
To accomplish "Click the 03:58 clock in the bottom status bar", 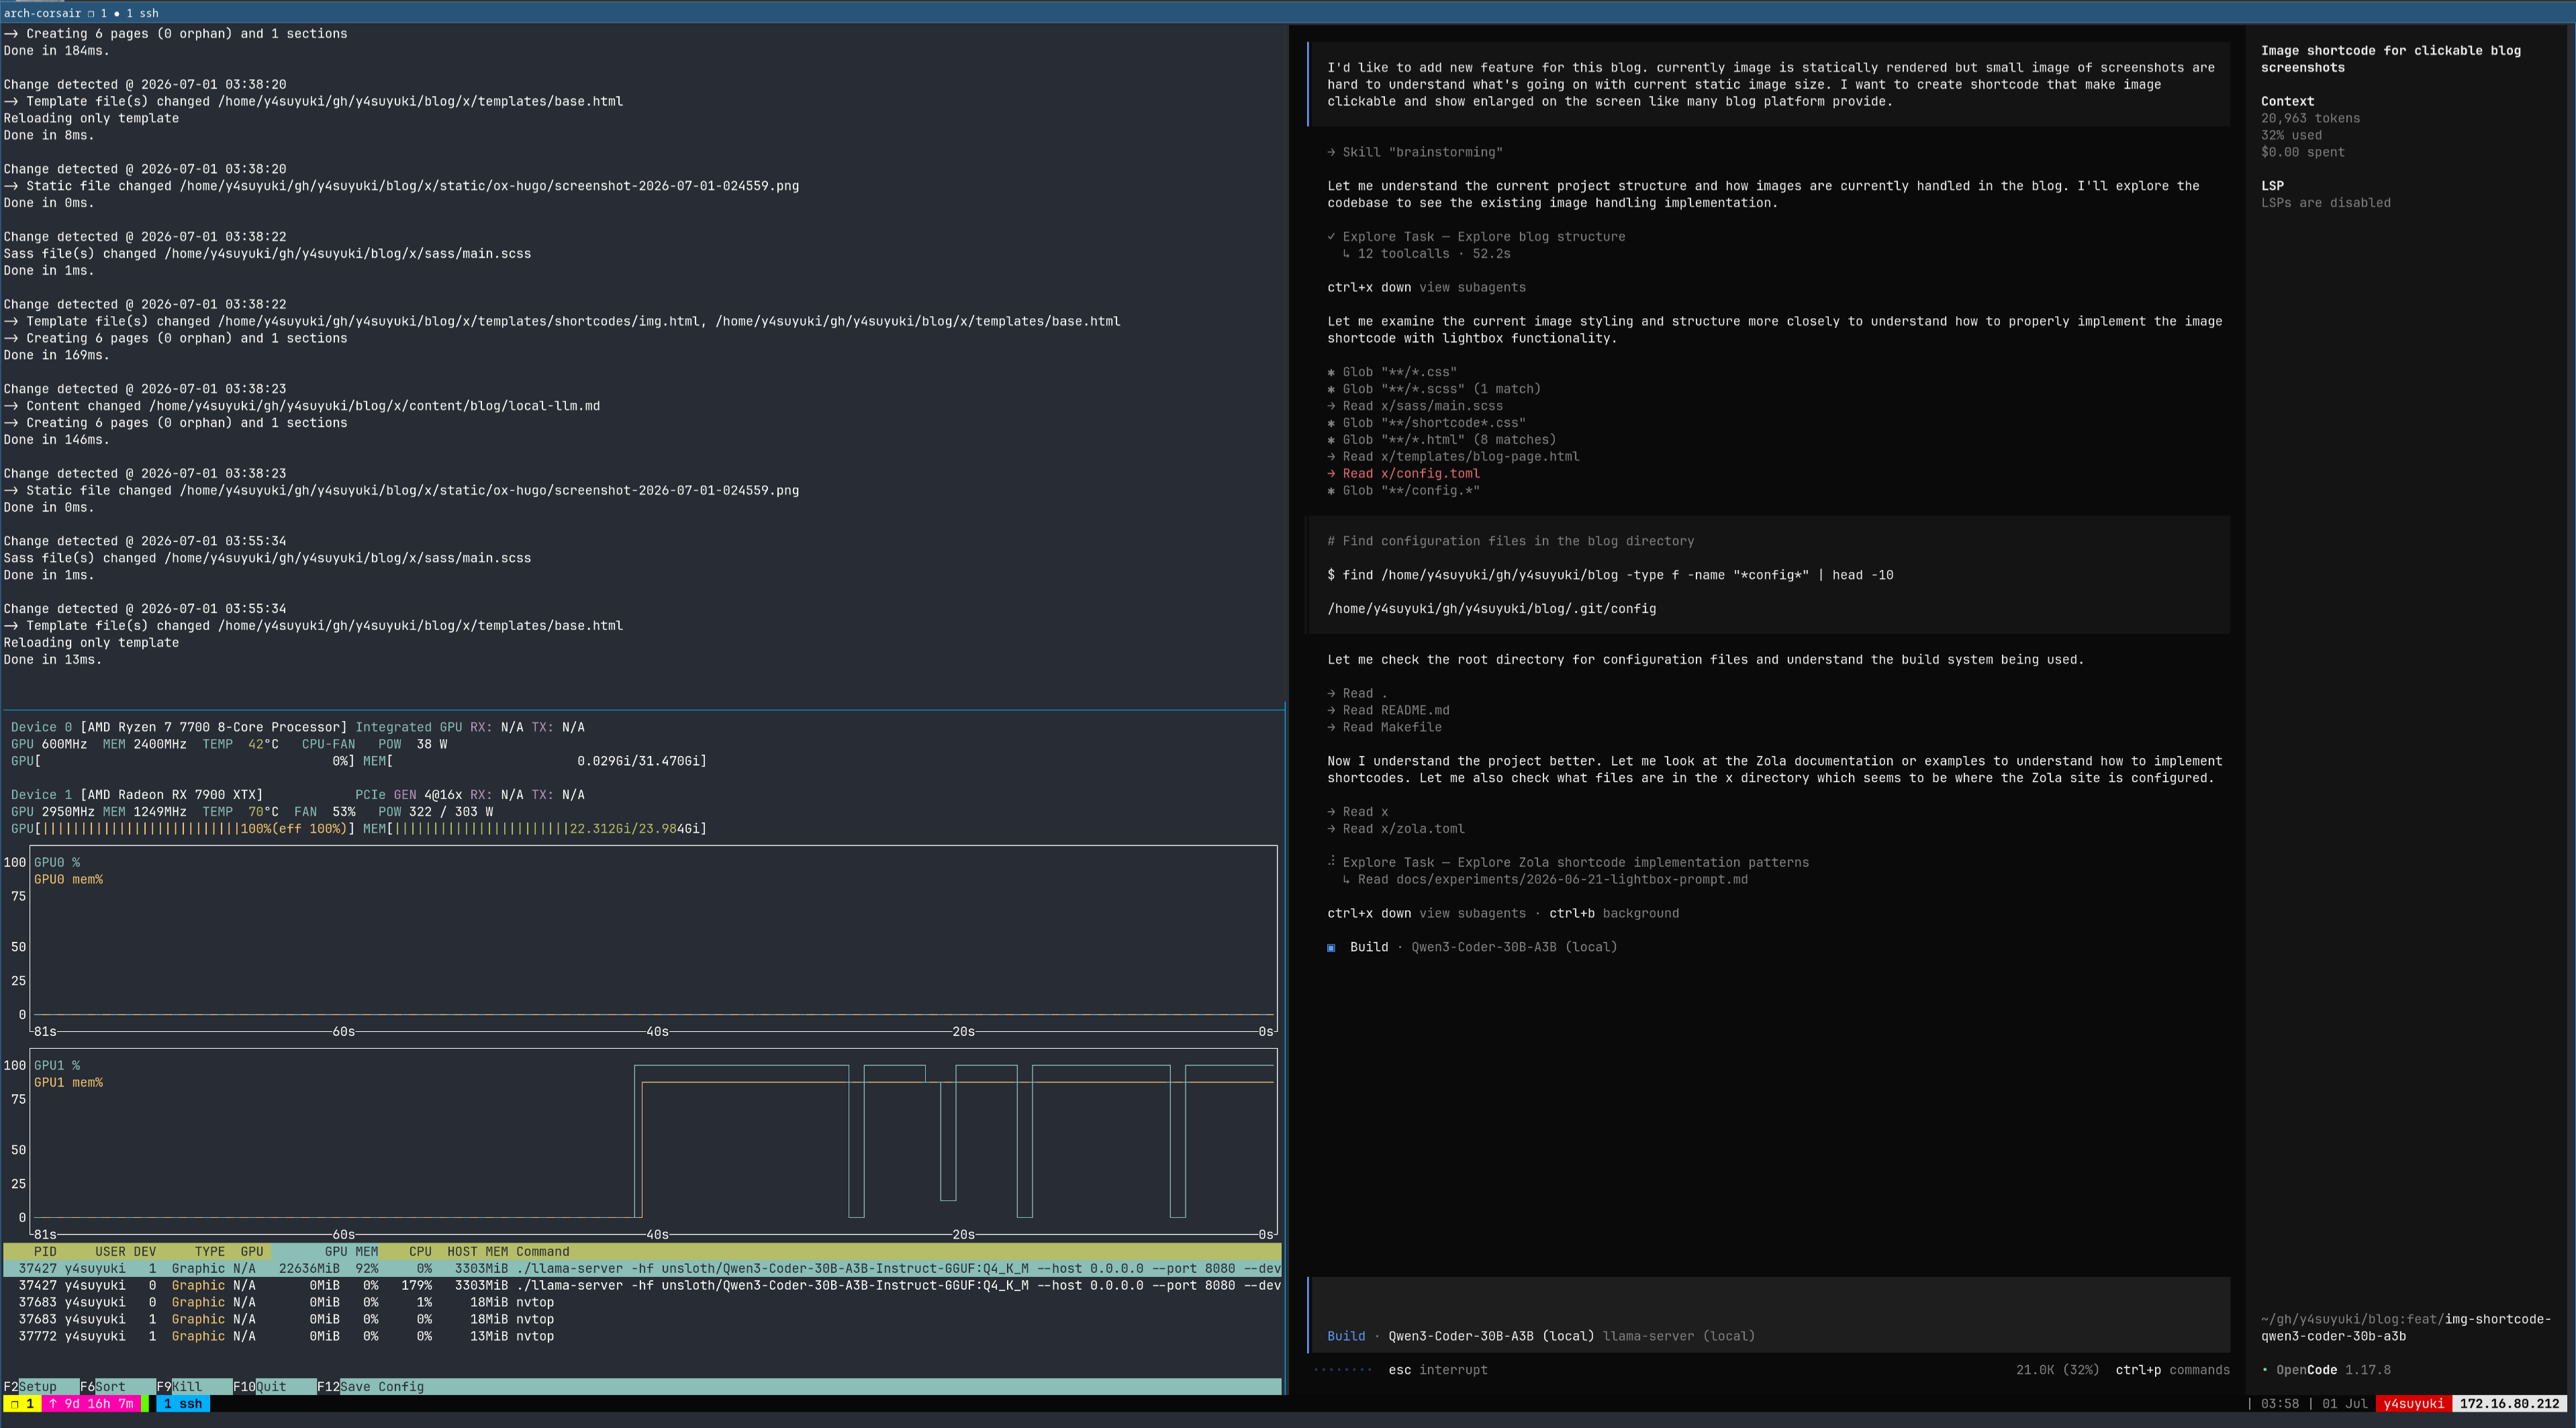I will (2279, 1404).
